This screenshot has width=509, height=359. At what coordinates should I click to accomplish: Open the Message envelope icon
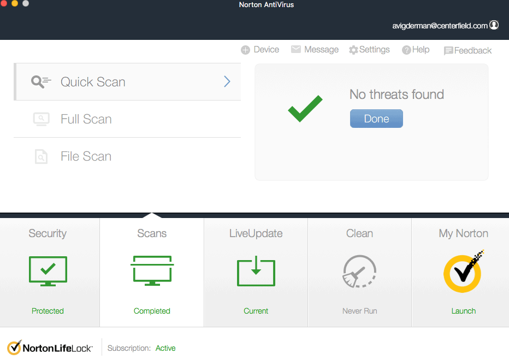295,49
